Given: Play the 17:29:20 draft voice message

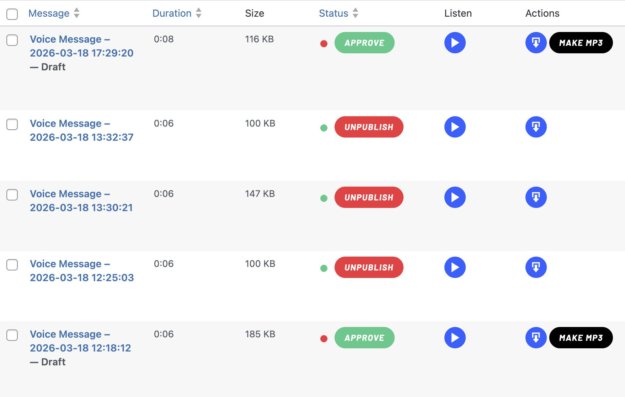Looking at the screenshot, I should point(455,43).
